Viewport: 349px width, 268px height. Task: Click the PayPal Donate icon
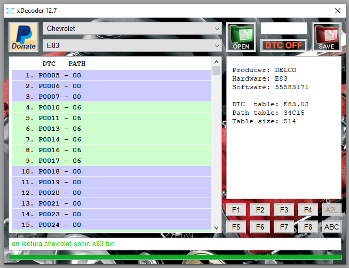pos(23,37)
